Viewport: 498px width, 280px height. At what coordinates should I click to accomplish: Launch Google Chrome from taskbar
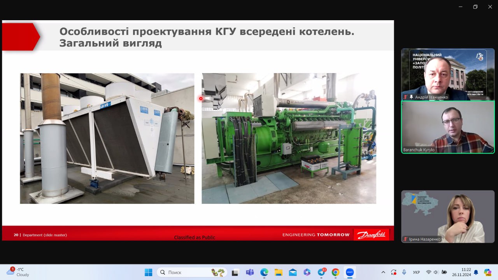tap(335, 272)
